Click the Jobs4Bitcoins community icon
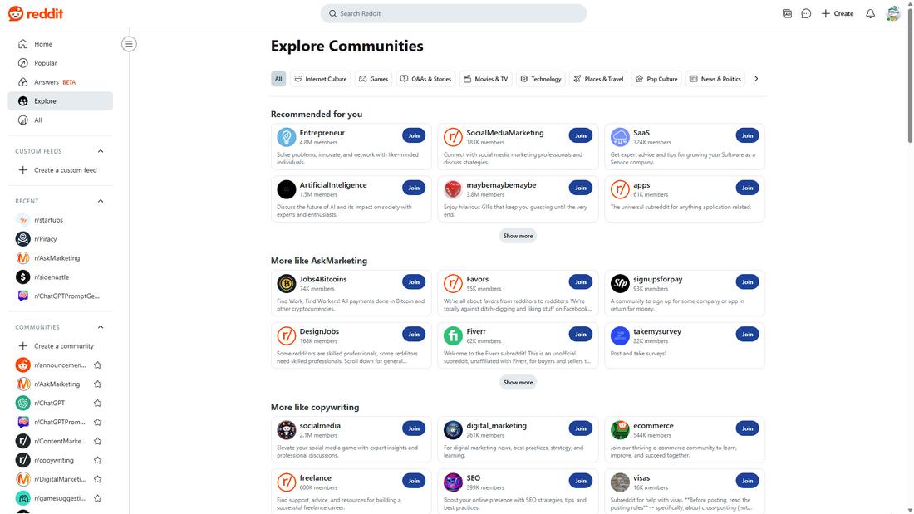The width and height of the screenshot is (914, 514). tap(286, 283)
